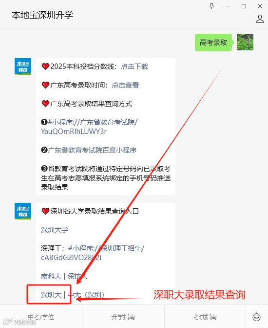Switch to keyboard input icon
268x328 pixels.
coord(256,317)
